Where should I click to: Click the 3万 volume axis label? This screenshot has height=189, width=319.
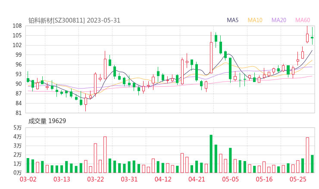[18, 146]
